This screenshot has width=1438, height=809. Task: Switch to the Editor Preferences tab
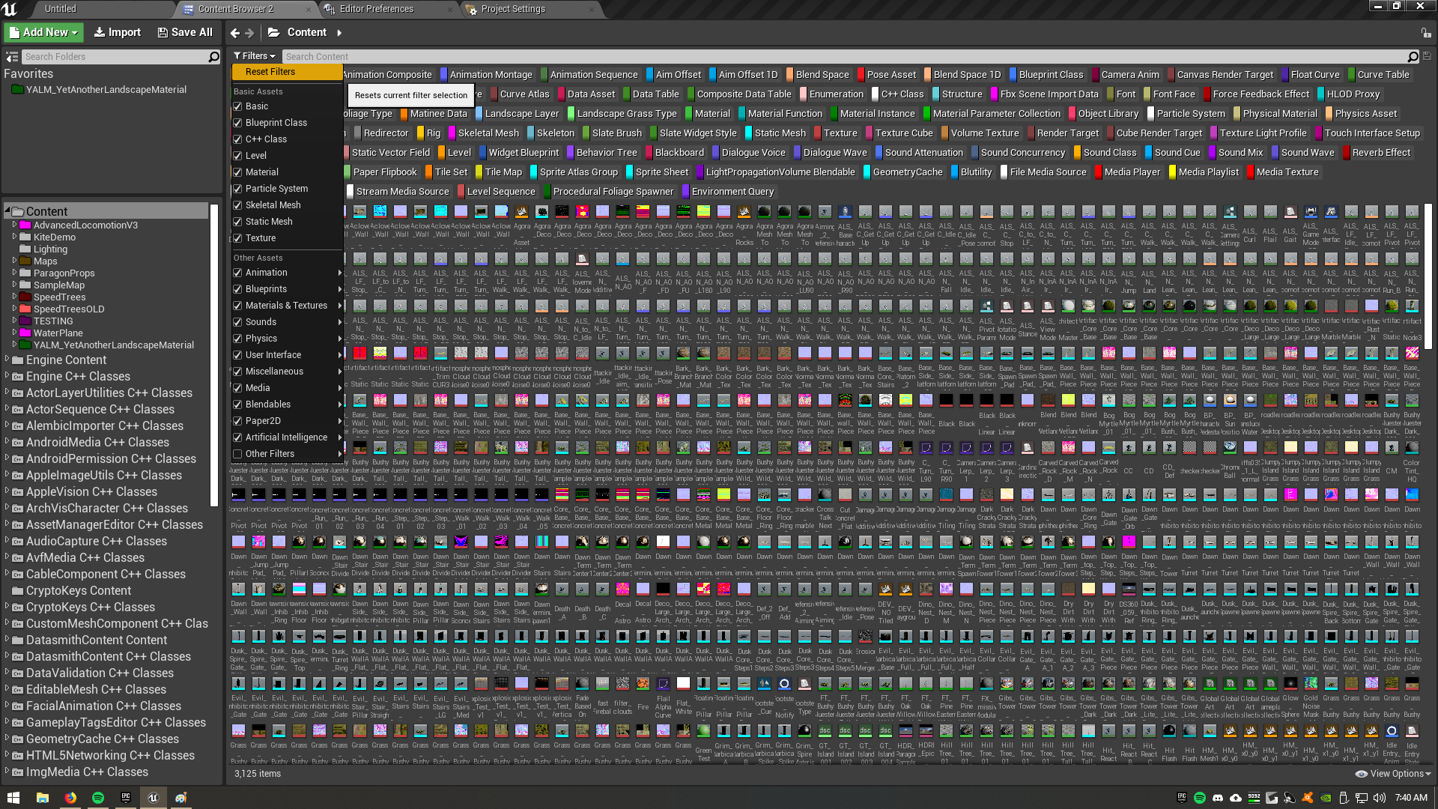pos(376,9)
